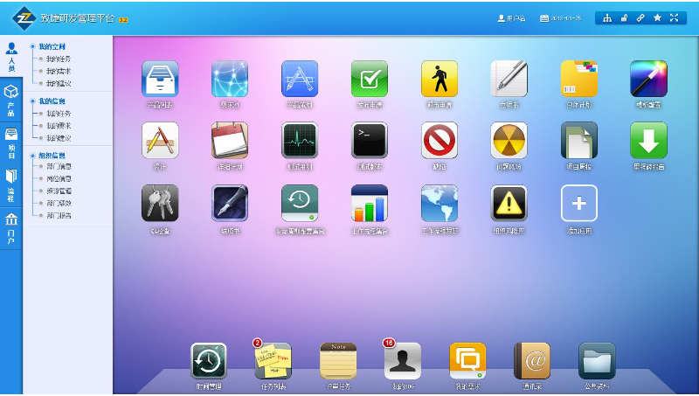The image size is (699, 396).
Task: Select 岗位信息 tree item
Action: click(59, 179)
